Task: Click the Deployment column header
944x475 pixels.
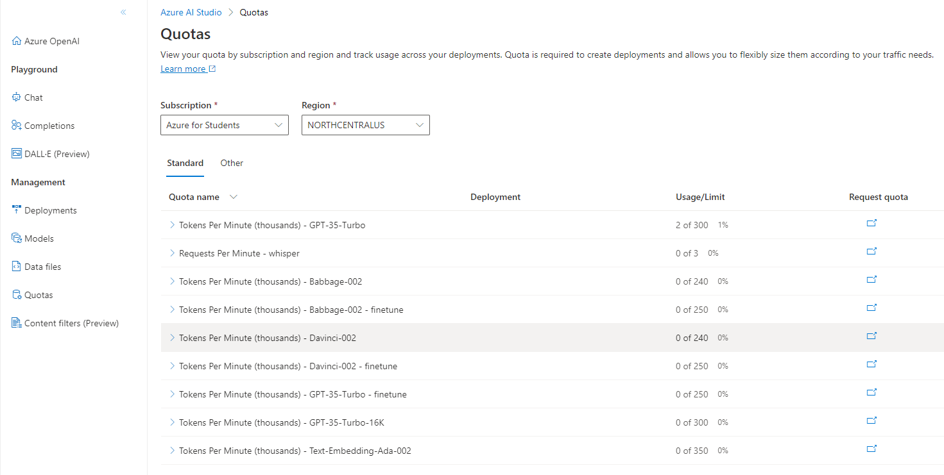Action: [495, 197]
